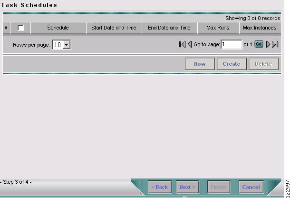Click the # column header

6,28
